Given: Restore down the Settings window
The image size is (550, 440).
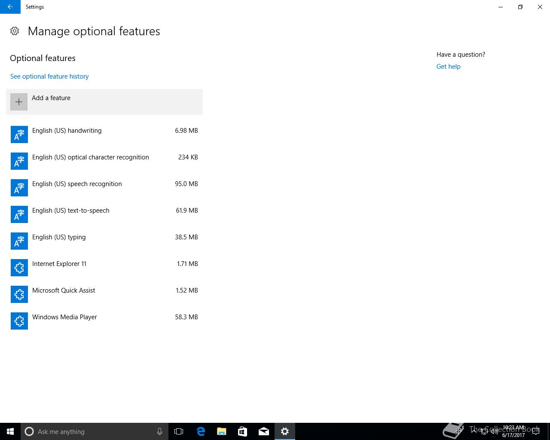Looking at the screenshot, I should (x=520, y=7).
